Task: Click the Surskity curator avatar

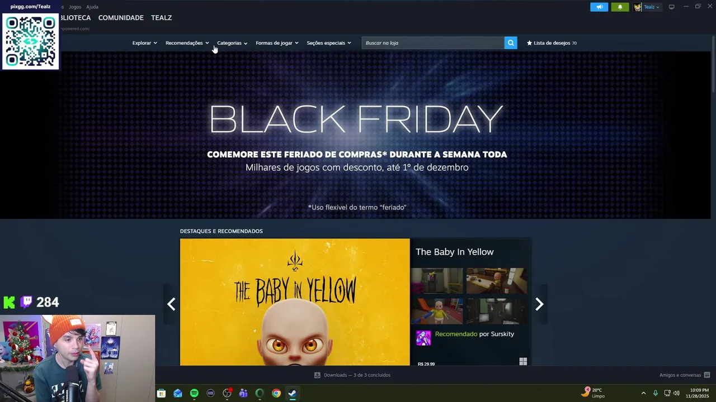Action: click(x=423, y=338)
